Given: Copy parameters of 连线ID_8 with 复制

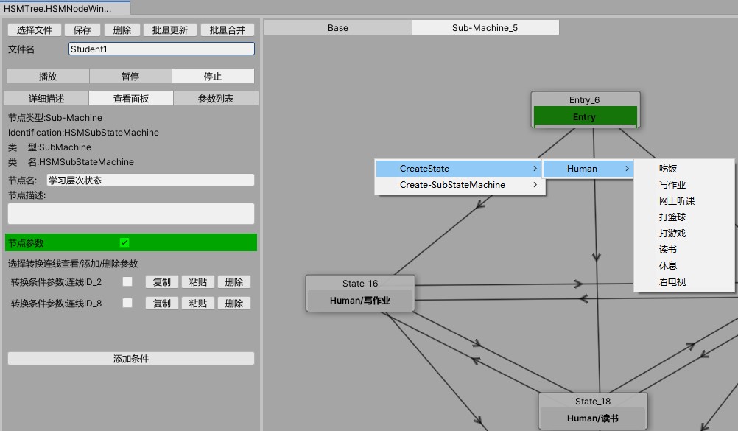Looking at the screenshot, I should click(161, 304).
